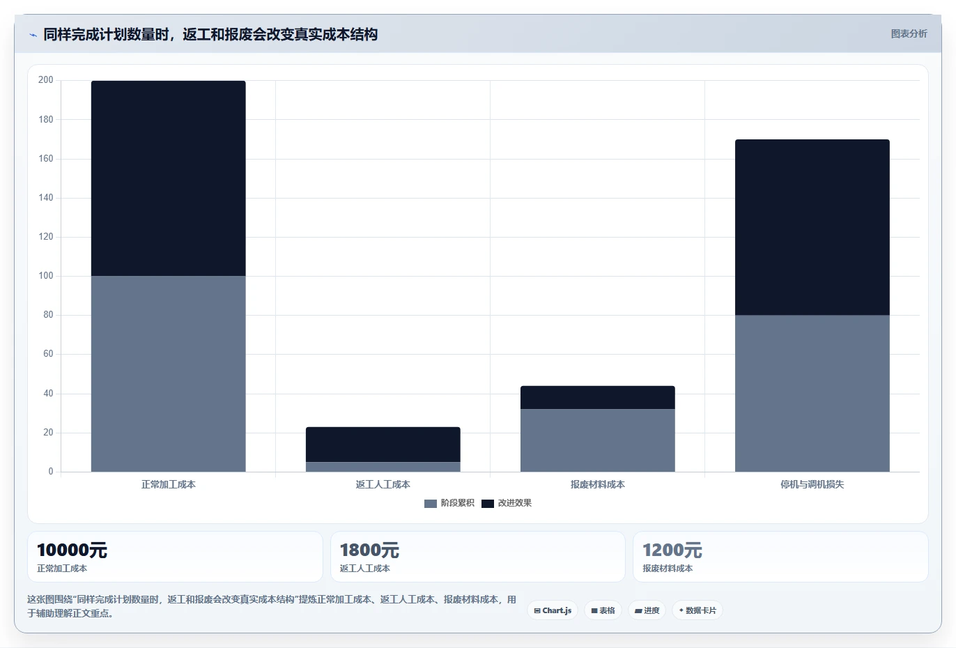Click the 10000元 card value
The width and height of the screenshot is (956, 648).
[72, 550]
